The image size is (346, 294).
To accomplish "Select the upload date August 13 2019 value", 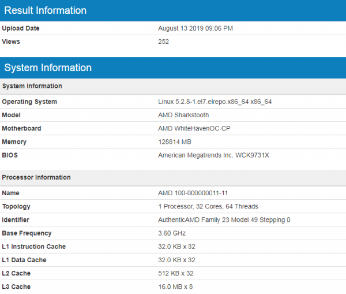I will point(195,28).
